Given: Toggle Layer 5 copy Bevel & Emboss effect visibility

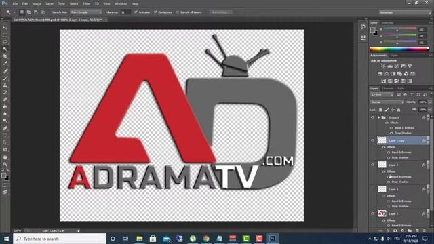Looking at the screenshot, I should pos(389,152).
